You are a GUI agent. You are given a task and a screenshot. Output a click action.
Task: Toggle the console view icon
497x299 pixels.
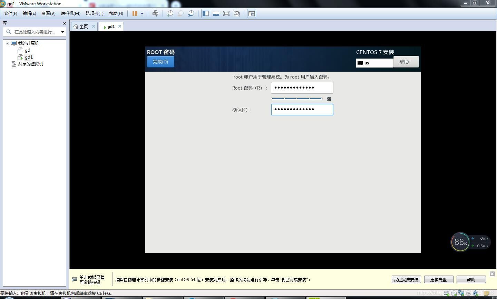[252, 13]
